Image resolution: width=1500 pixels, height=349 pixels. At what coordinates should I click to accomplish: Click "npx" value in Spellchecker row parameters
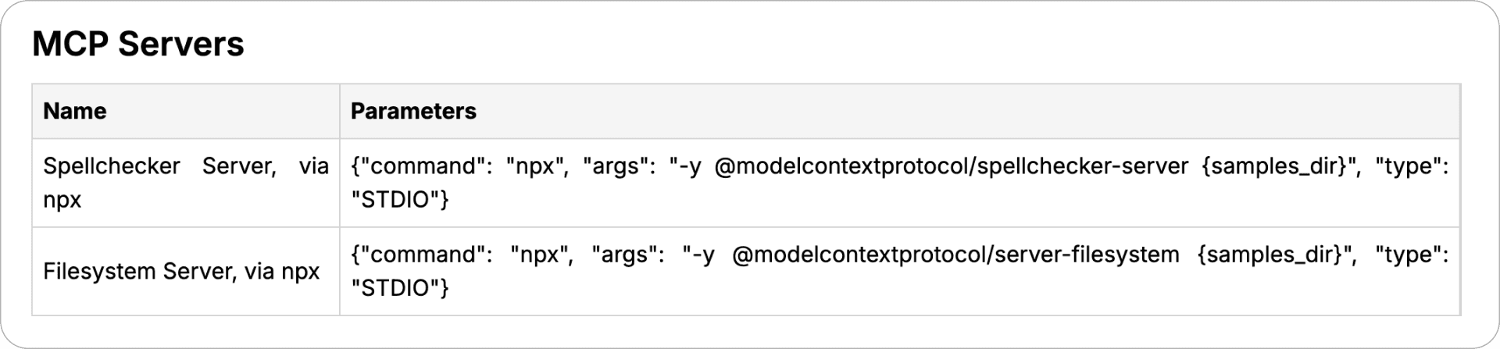[x=535, y=167]
